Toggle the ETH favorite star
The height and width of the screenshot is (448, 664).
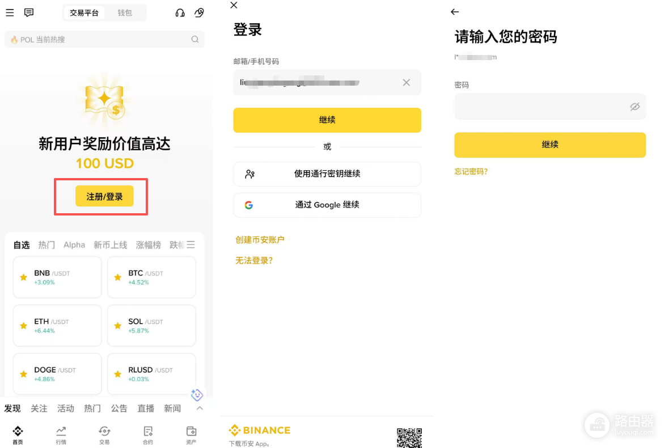(x=24, y=326)
